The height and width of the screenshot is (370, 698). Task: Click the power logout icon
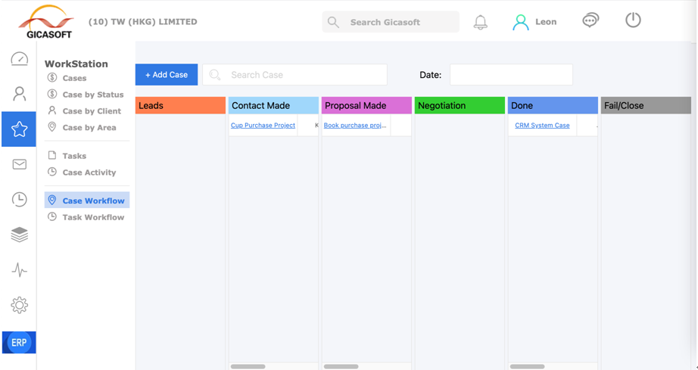[x=633, y=20]
